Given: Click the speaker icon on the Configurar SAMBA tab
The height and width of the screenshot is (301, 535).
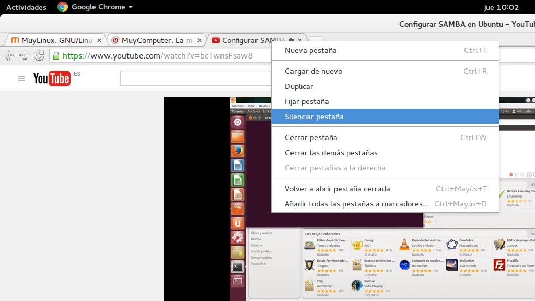Looking at the screenshot, I should 290,40.
